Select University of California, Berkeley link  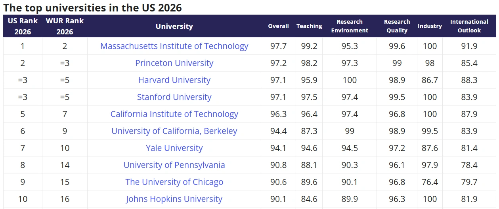tap(174, 131)
